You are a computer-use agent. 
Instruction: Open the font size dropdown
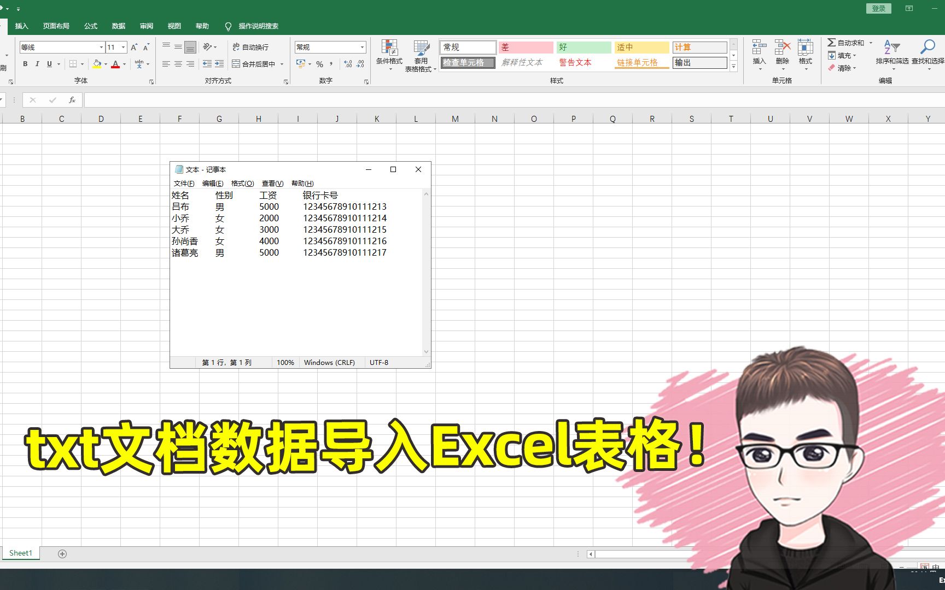pos(123,48)
